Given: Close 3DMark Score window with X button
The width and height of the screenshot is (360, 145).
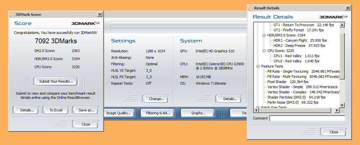Looking at the screenshot, I should 100,15.
